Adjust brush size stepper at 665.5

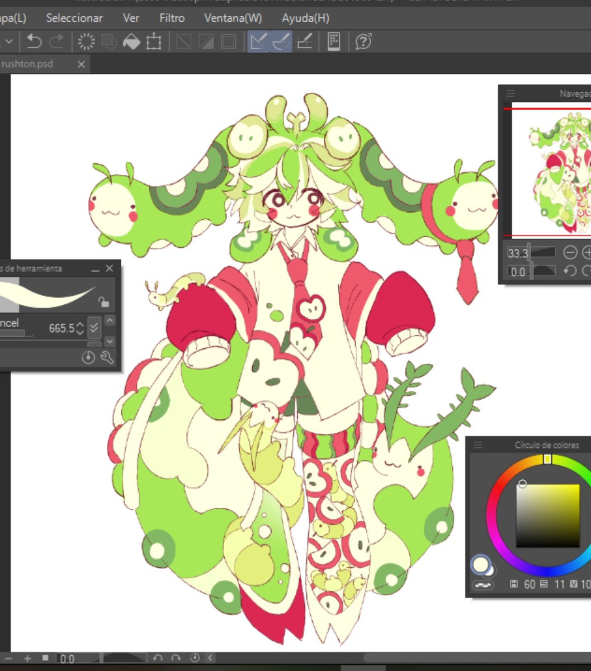pos(80,328)
